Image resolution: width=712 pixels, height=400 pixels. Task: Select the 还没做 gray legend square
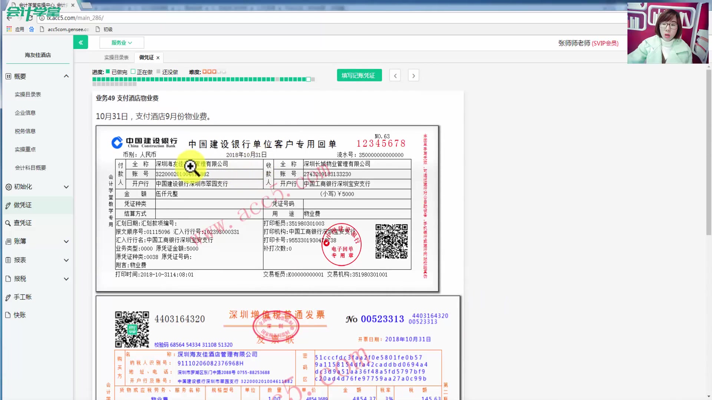(159, 71)
